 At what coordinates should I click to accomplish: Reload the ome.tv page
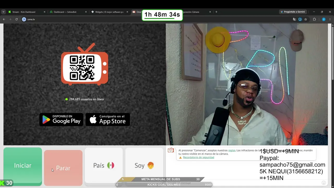16,19
